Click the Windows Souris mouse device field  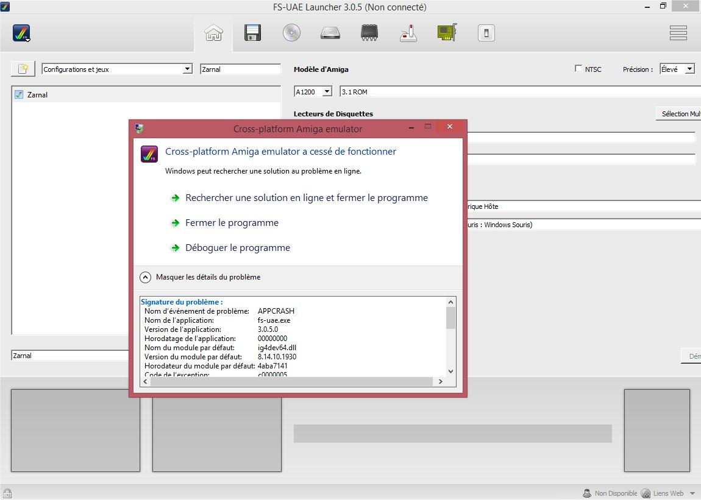pos(583,225)
